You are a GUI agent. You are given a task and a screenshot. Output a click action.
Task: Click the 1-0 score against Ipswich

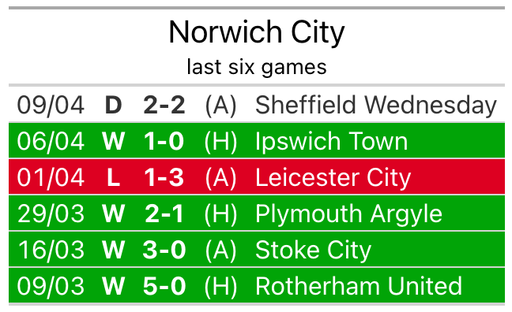click(x=164, y=141)
